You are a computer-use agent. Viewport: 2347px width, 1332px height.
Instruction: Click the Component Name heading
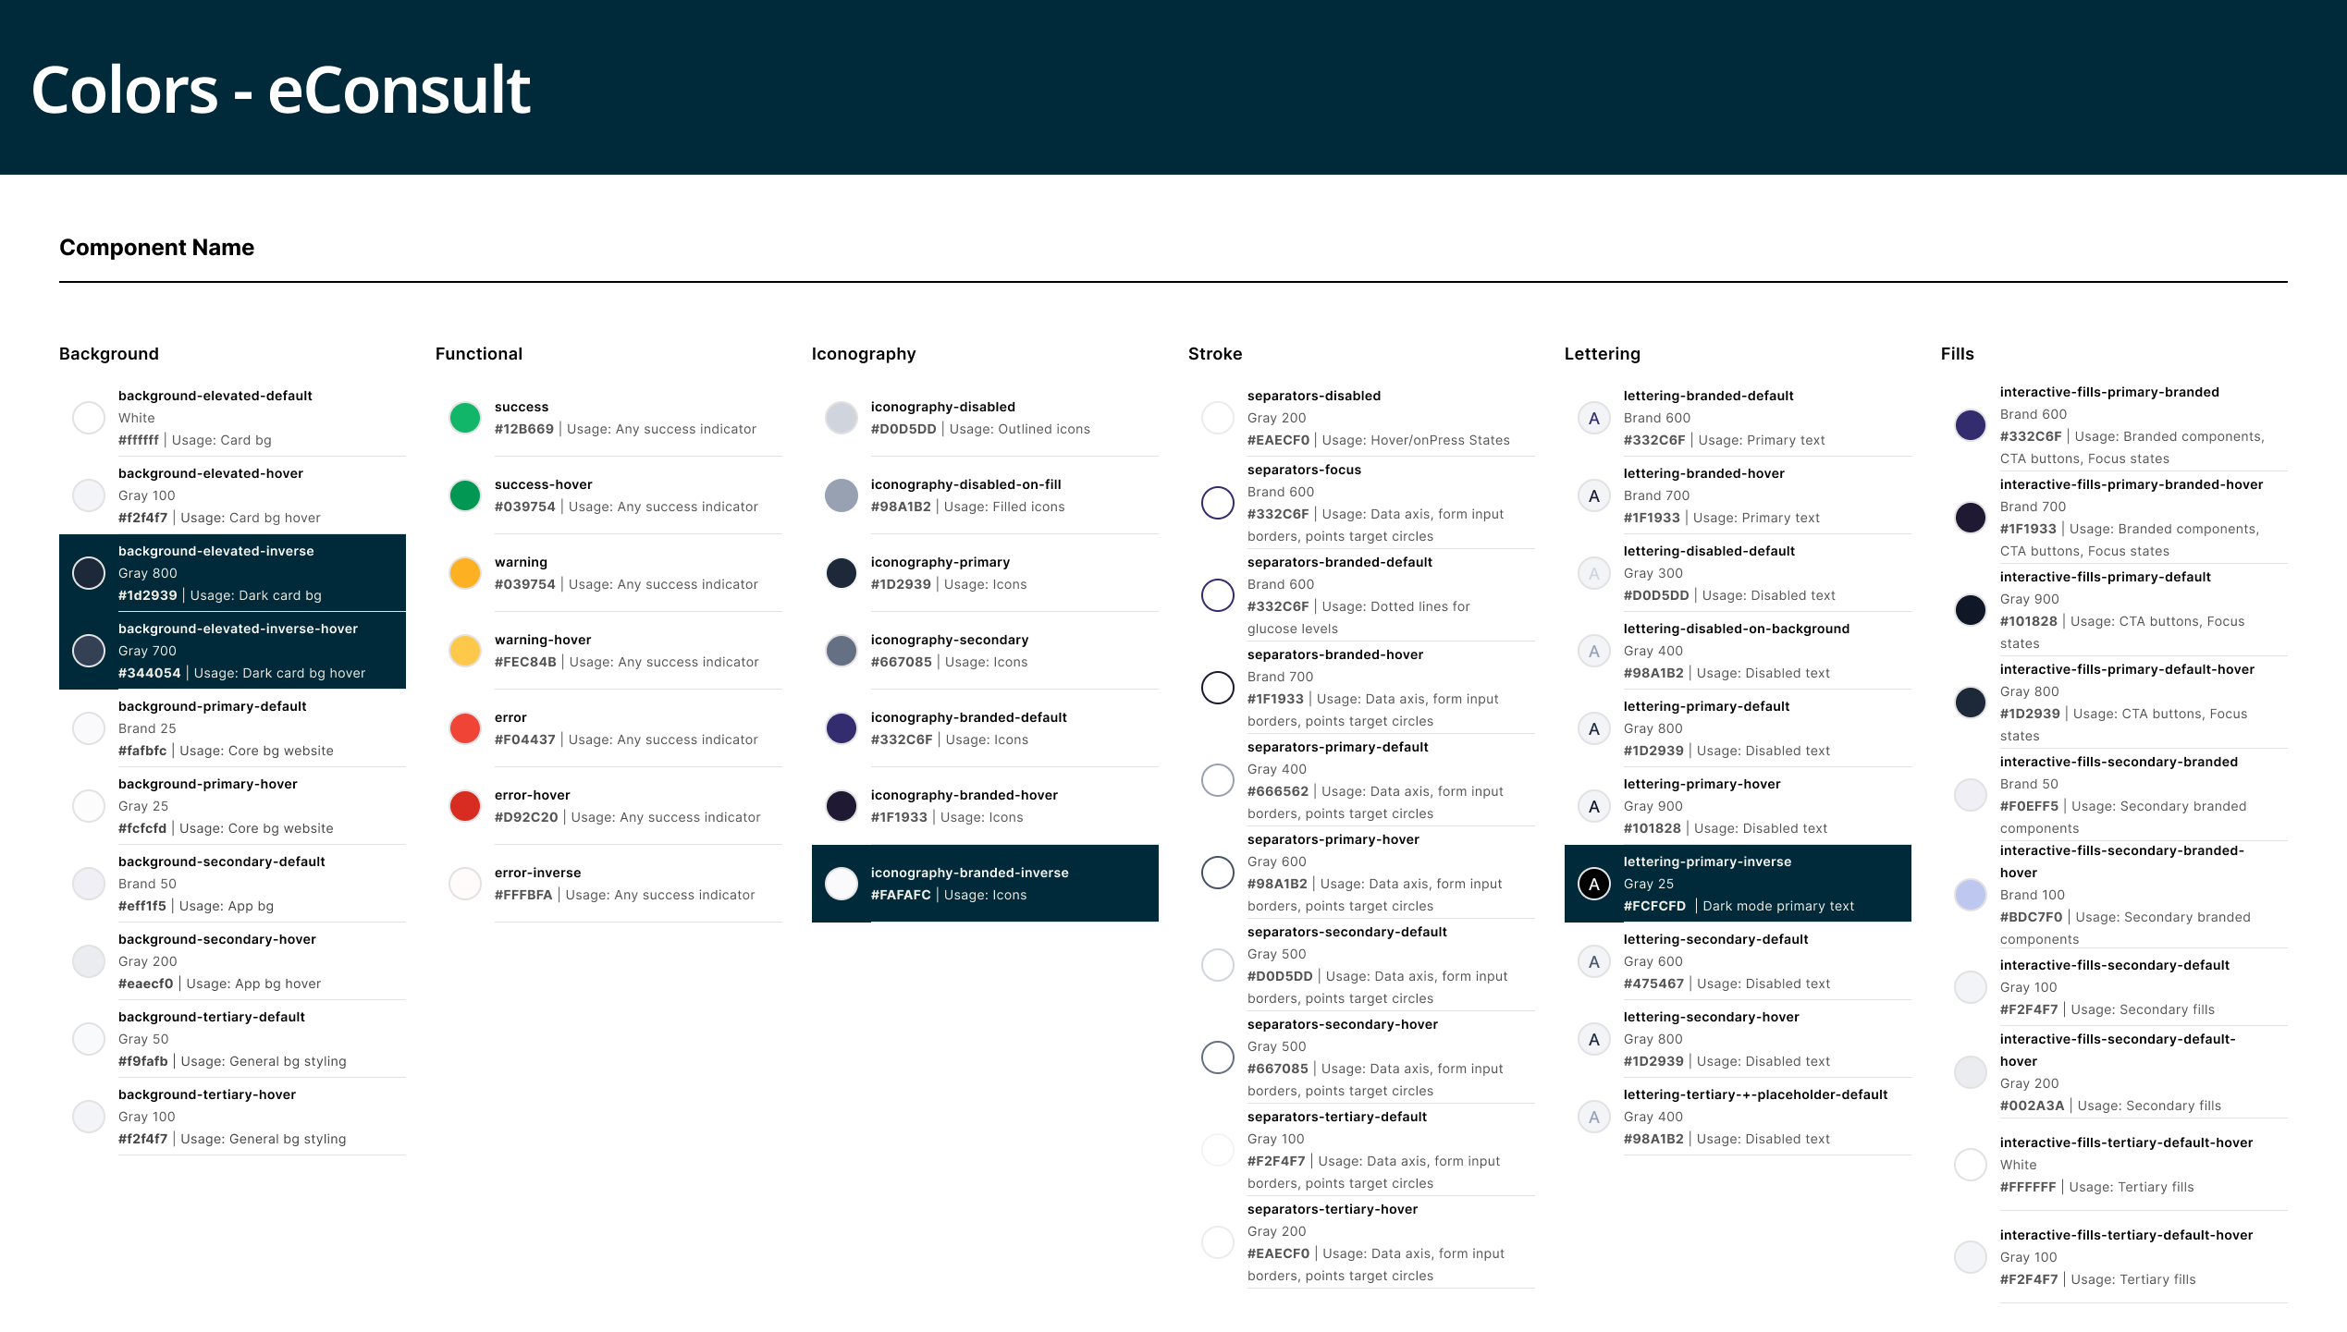(156, 248)
